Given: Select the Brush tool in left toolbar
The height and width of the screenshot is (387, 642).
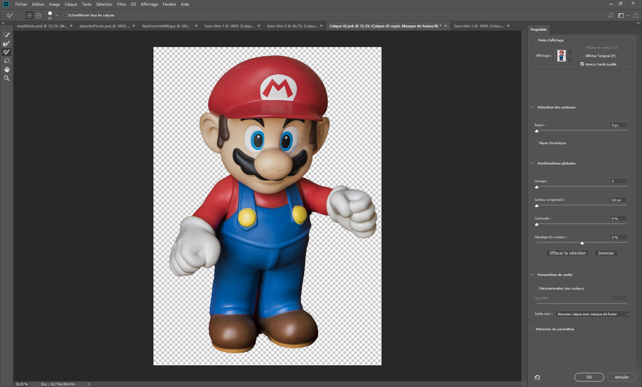Looking at the screenshot, I should click(6, 52).
